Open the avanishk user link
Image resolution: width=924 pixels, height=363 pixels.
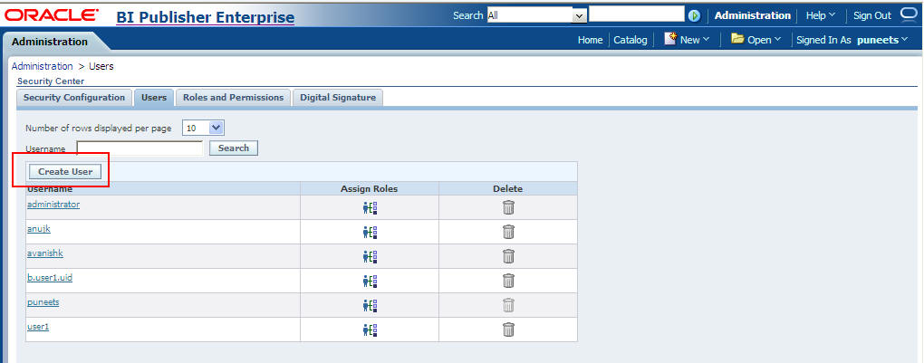tap(44, 253)
